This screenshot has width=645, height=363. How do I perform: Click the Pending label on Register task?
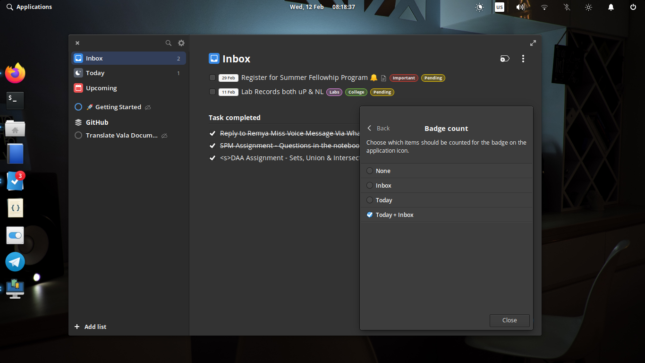pyautogui.click(x=433, y=78)
